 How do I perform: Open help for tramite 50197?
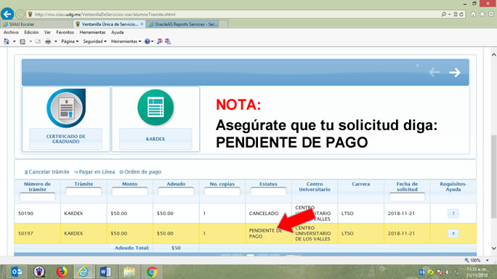point(453,234)
